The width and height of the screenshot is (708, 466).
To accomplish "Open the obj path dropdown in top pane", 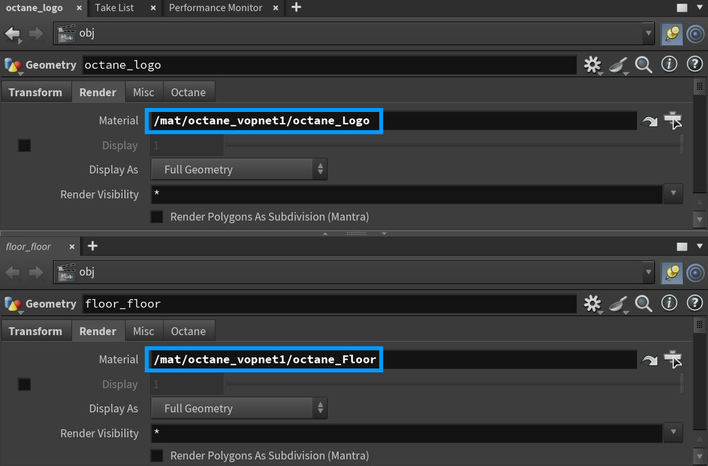I will pyautogui.click(x=648, y=33).
